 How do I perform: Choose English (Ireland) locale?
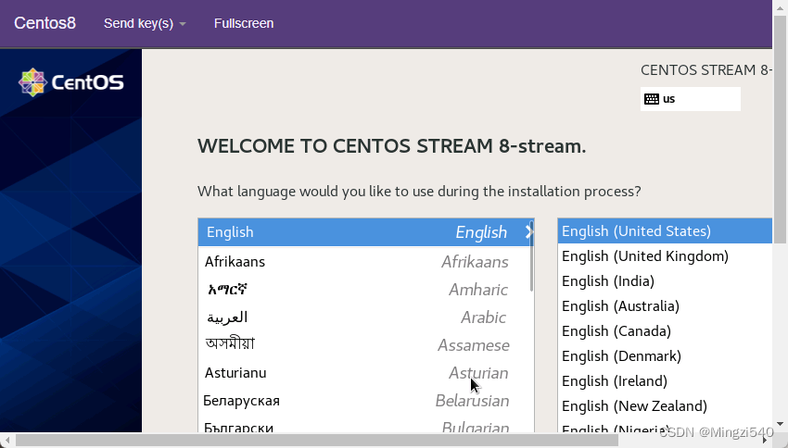point(665,381)
